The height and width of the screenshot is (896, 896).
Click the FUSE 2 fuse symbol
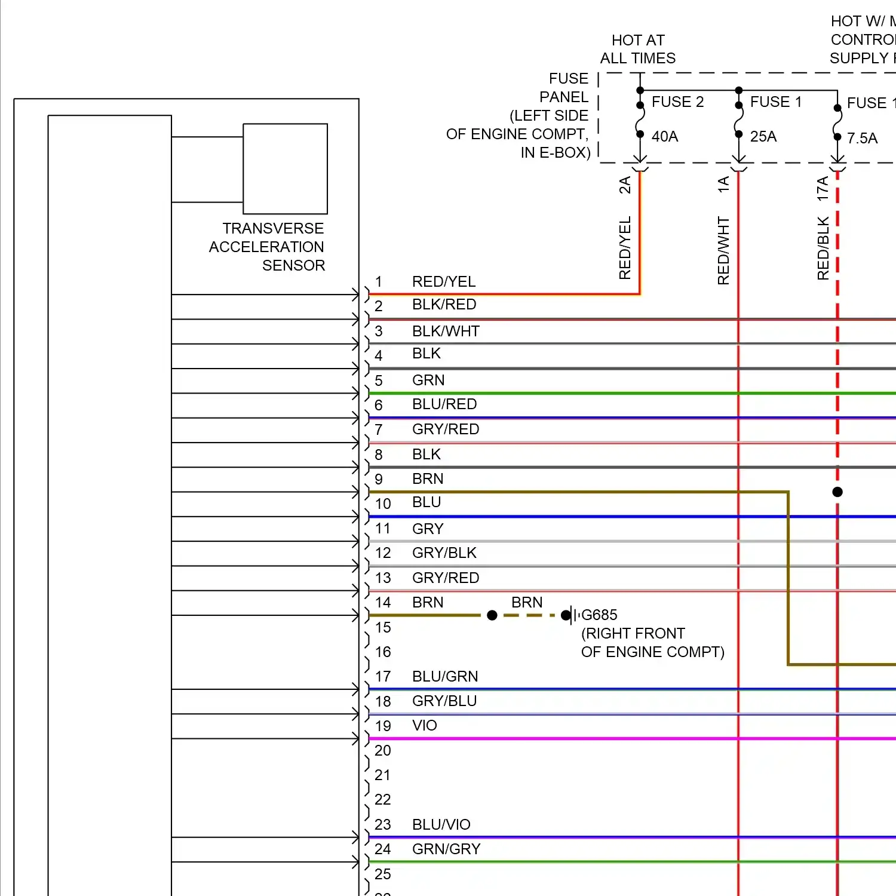click(640, 119)
